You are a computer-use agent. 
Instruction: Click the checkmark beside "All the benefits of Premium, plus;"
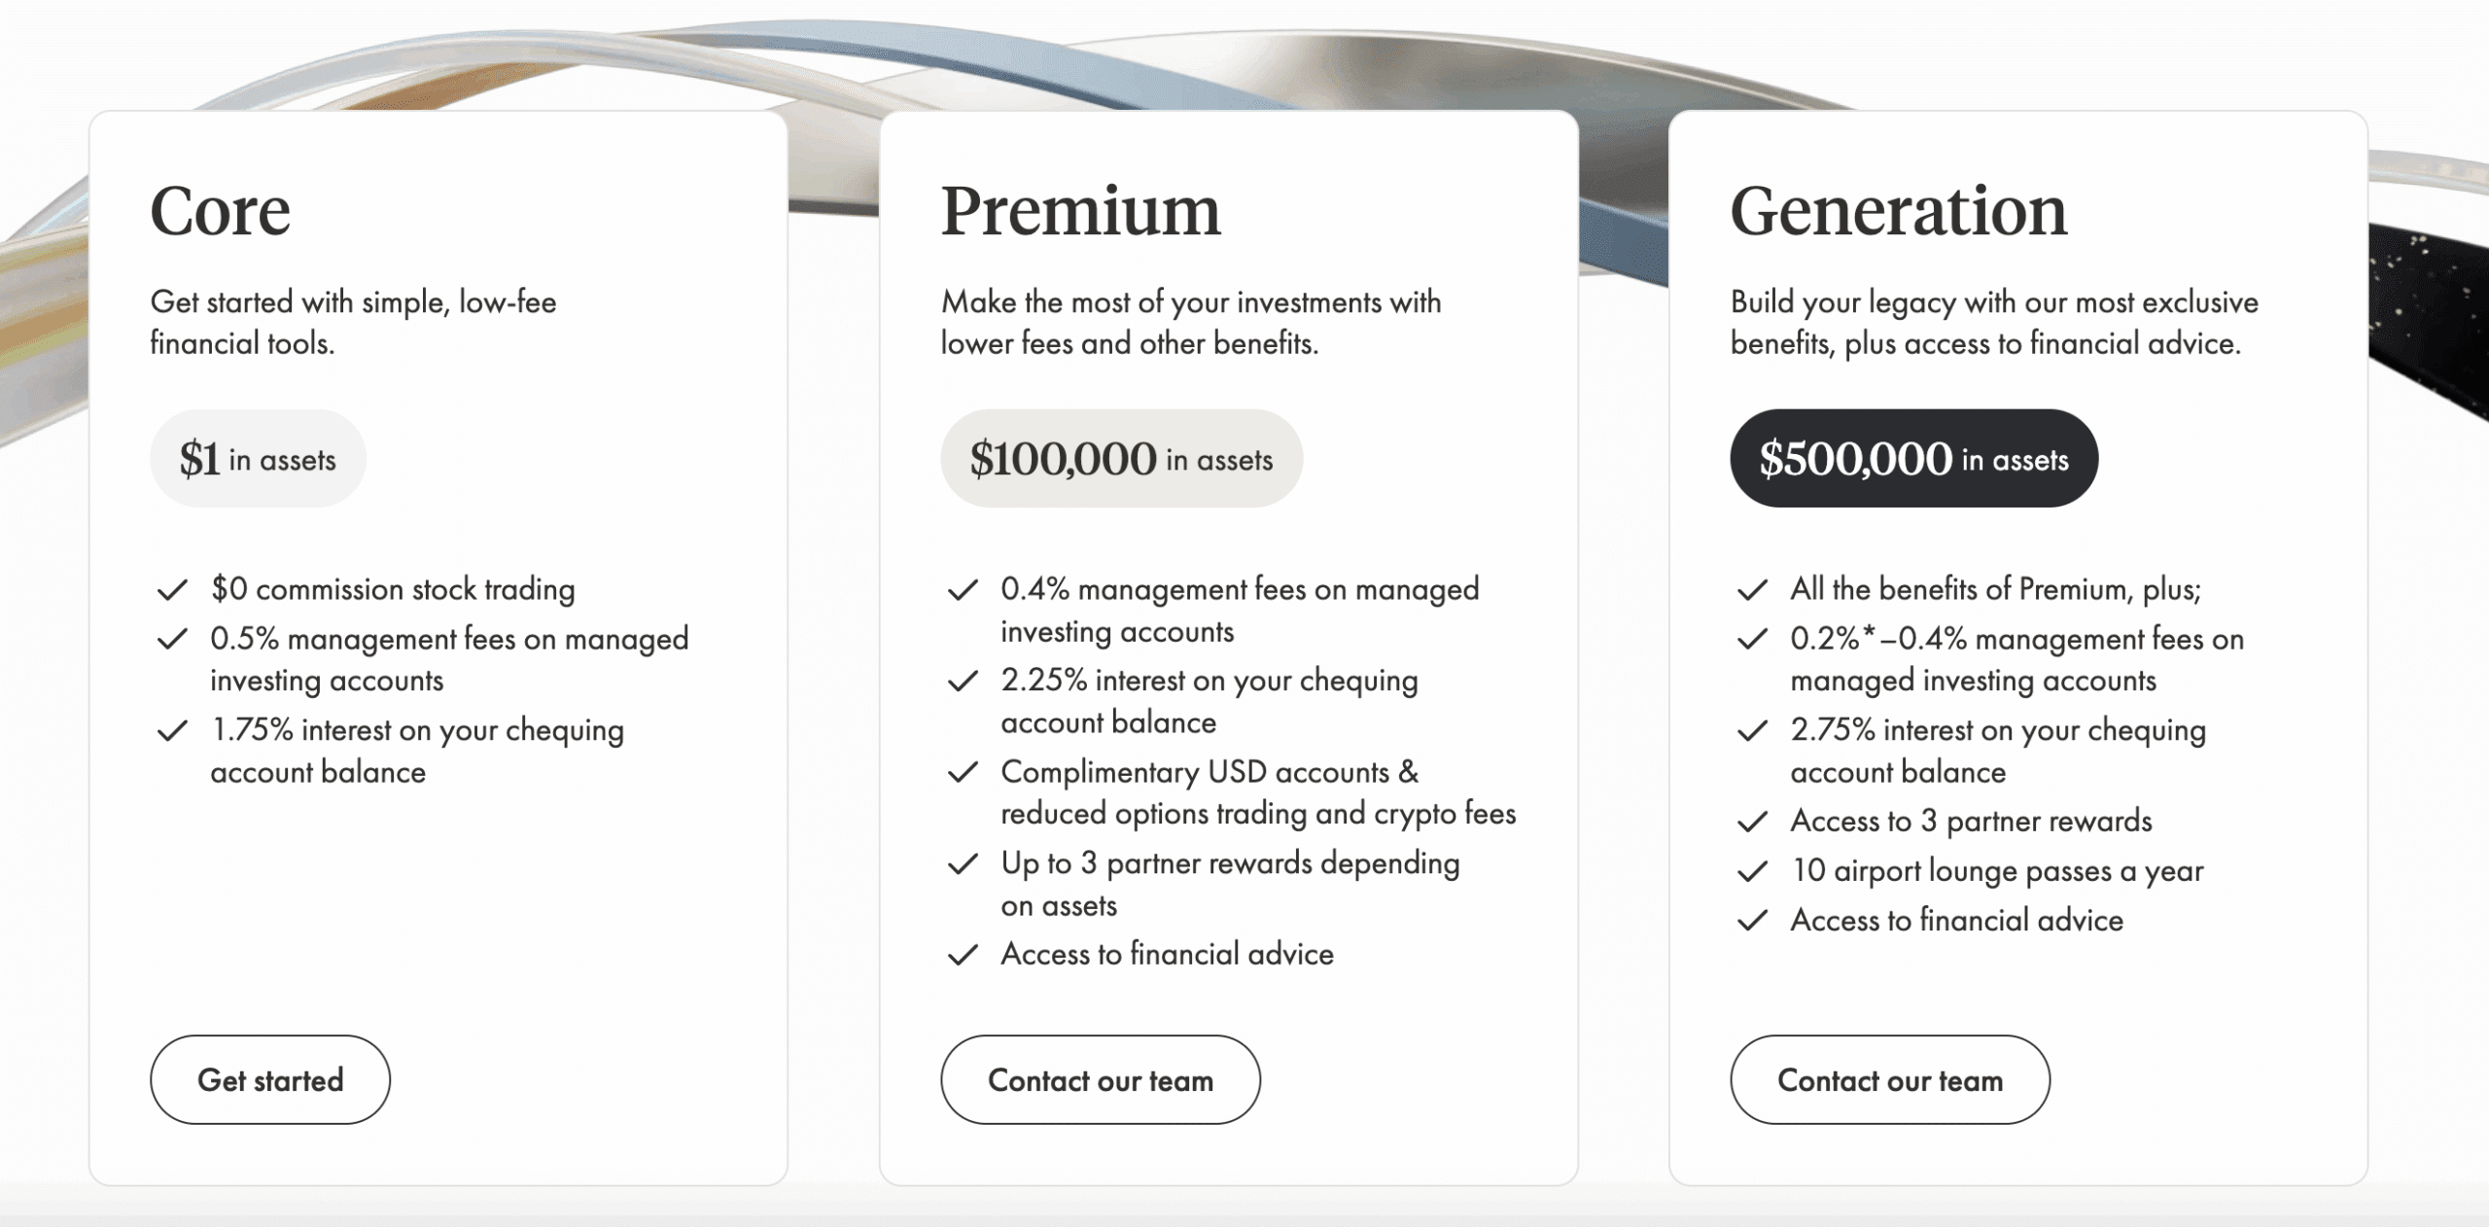point(1754,588)
